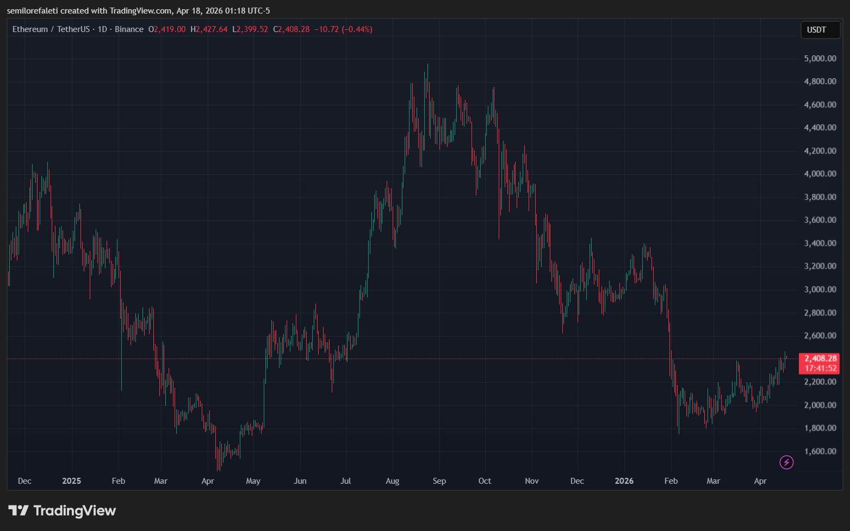Click the purple lightning instant-order icon
The height and width of the screenshot is (531, 850).
786,462
